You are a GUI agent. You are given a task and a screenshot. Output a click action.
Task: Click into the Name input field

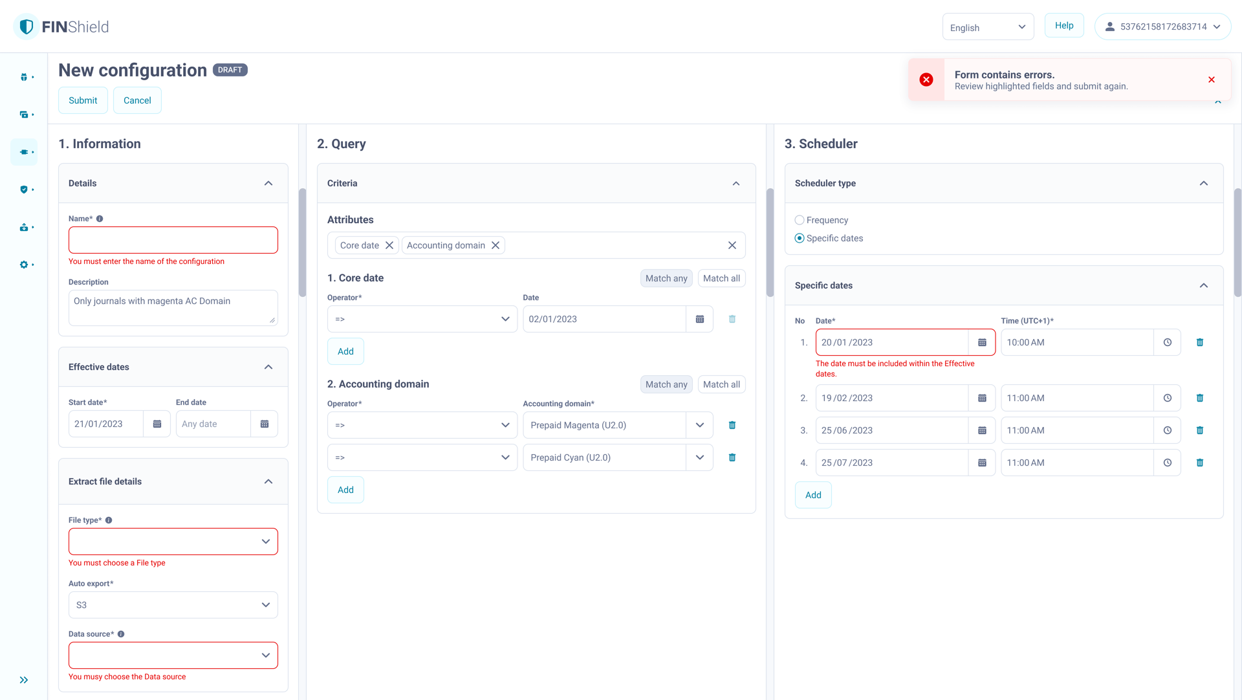173,240
